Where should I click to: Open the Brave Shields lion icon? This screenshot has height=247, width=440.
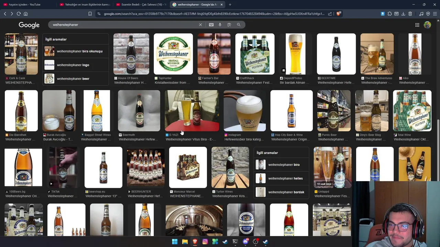339,14
